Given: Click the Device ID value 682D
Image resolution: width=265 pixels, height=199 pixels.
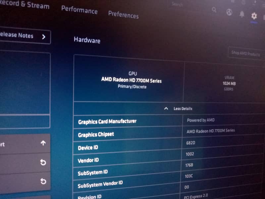Looking at the screenshot, I should point(186,143).
